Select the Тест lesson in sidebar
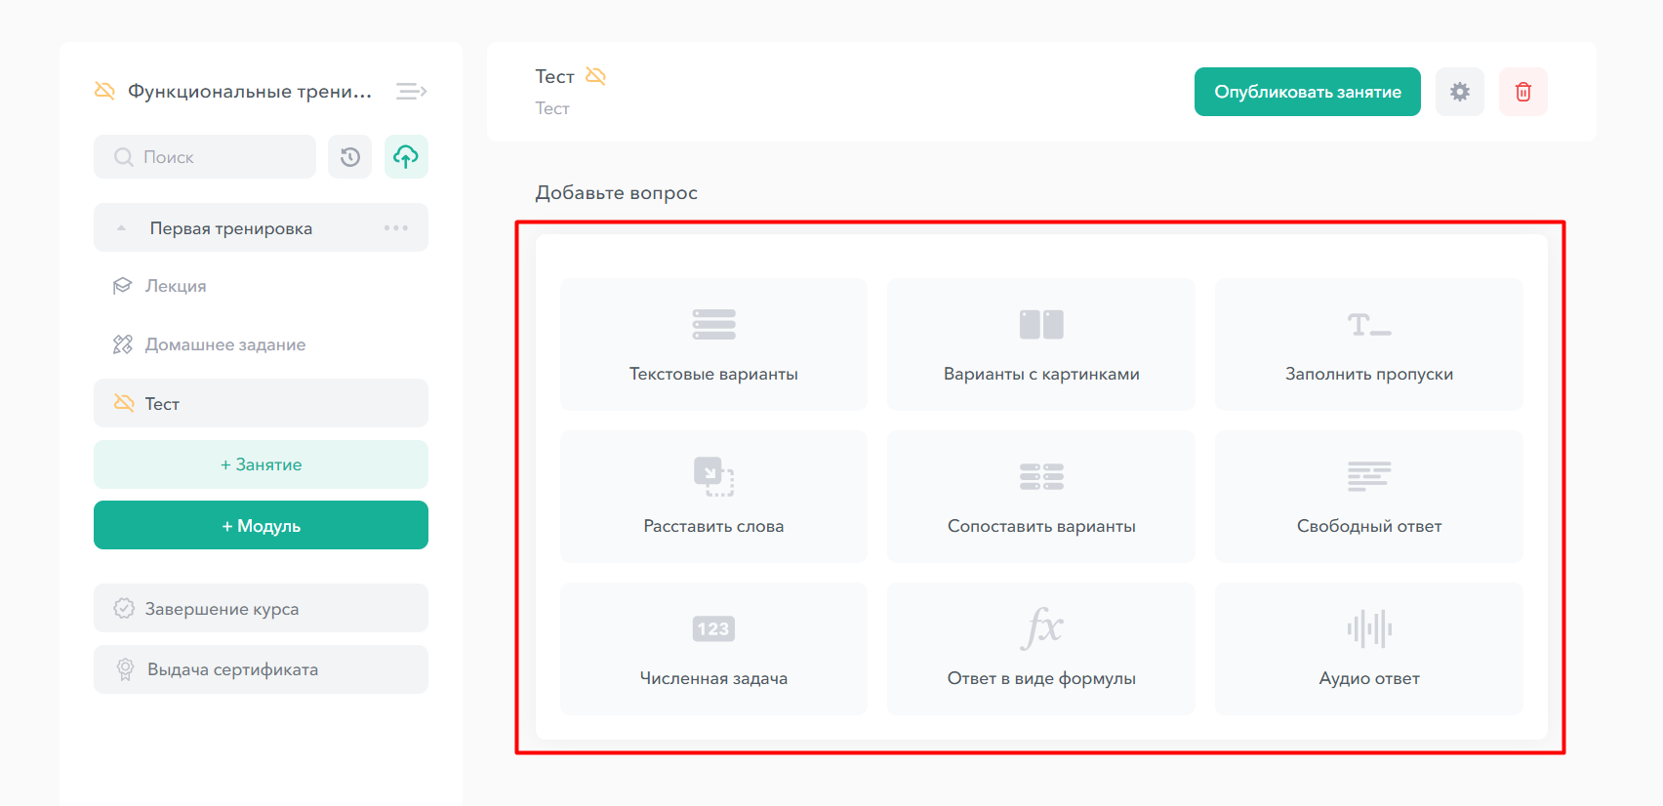The width and height of the screenshot is (1663, 806). (x=261, y=403)
